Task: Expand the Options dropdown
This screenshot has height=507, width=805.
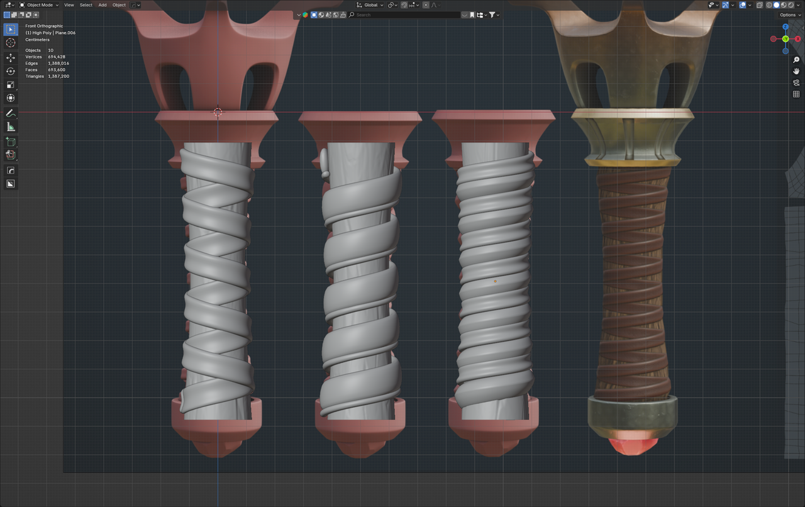Action: click(x=790, y=14)
